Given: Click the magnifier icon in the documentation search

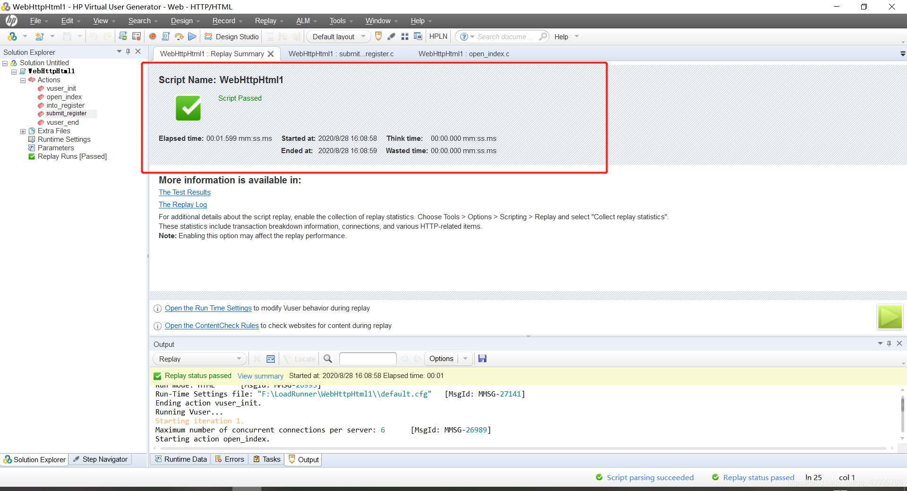Looking at the screenshot, I should 543,36.
